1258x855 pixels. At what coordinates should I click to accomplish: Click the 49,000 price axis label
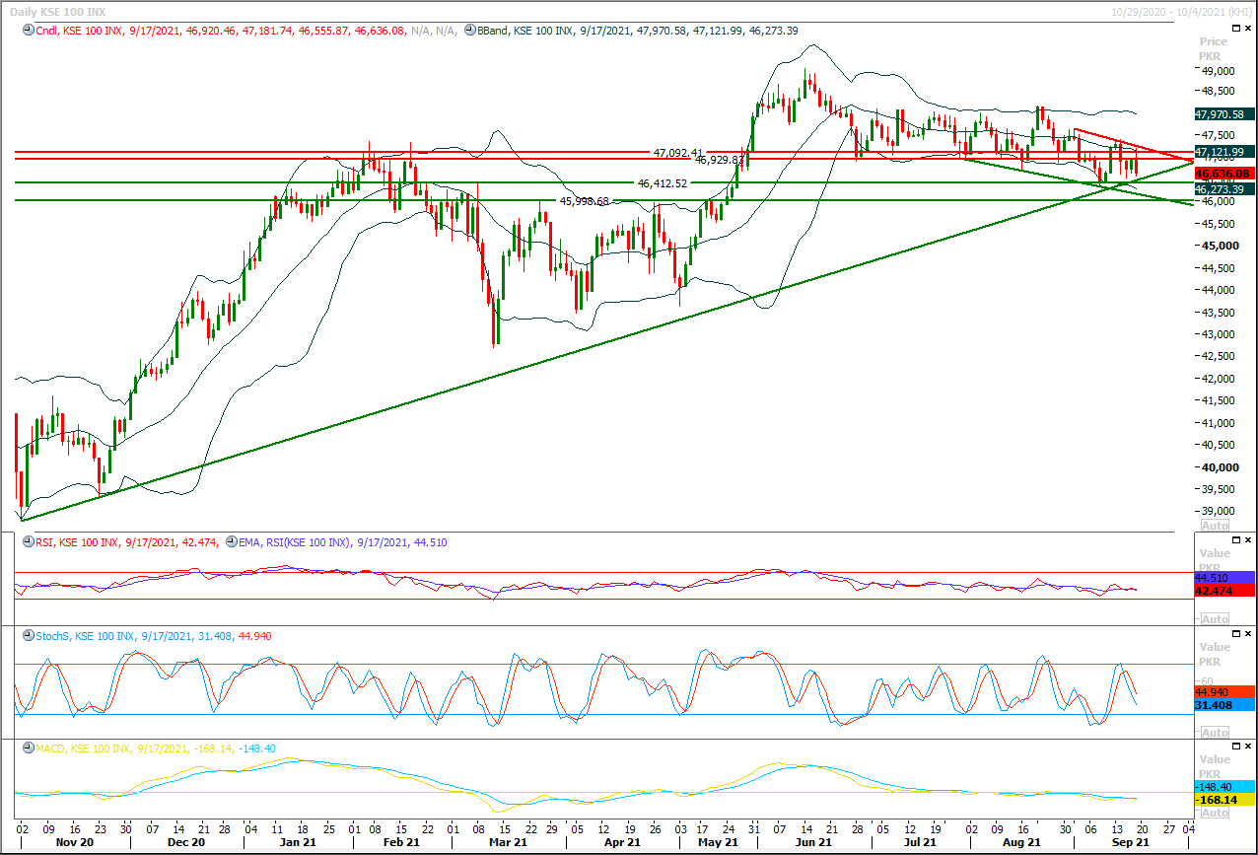[x=1218, y=71]
